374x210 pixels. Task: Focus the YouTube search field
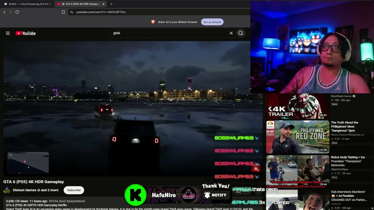pos(169,33)
